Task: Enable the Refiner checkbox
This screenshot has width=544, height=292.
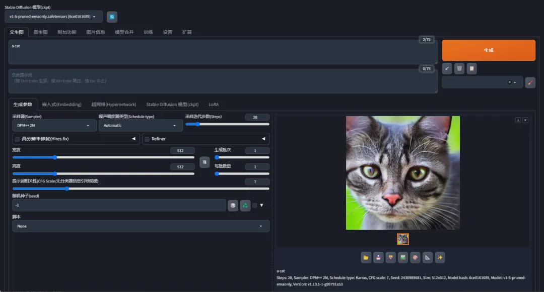Action: coord(147,139)
